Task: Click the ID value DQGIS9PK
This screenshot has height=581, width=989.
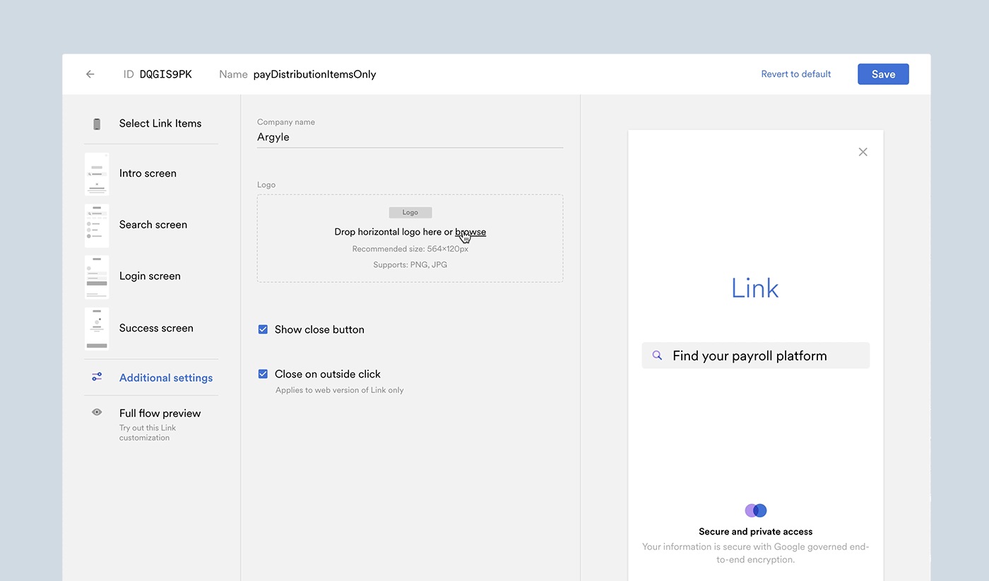Action: pos(165,74)
